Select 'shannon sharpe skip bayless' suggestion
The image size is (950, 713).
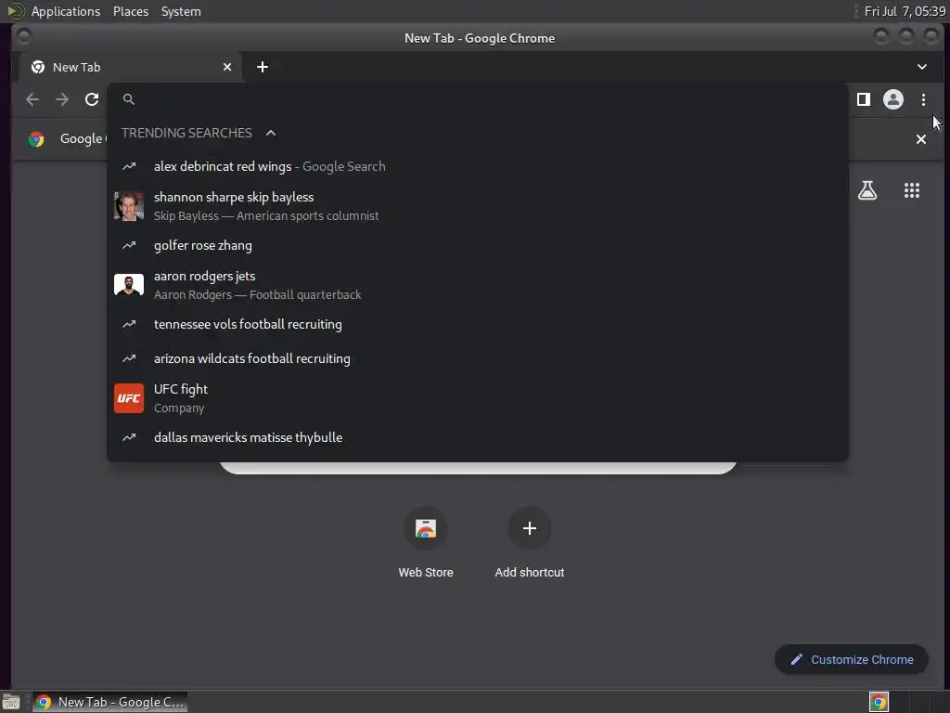click(478, 206)
